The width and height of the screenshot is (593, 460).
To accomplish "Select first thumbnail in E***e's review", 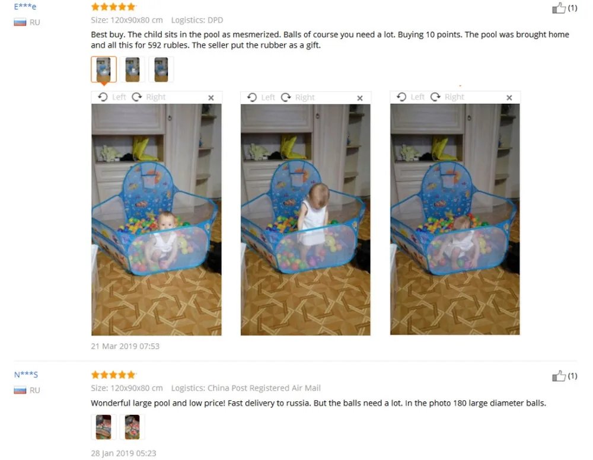I will click(104, 69).
